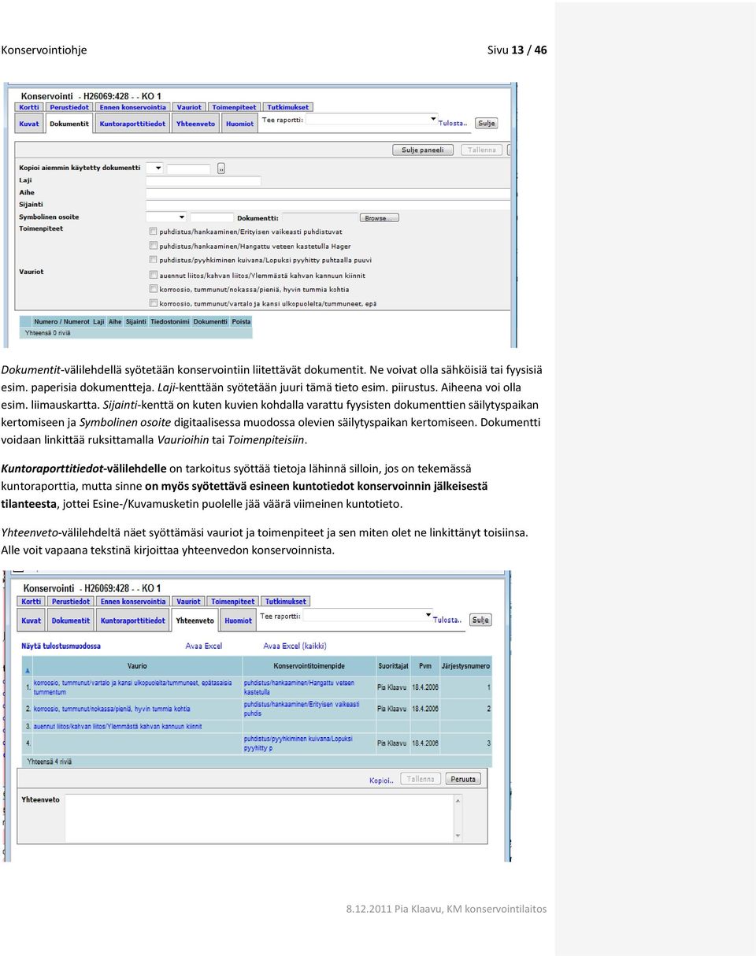Image resolution: width=756 pixels, height=956 pixels.
Task: Open 'Tee raportti' dropdown in Yhteenveto view
Action: (x=368, y=616)
